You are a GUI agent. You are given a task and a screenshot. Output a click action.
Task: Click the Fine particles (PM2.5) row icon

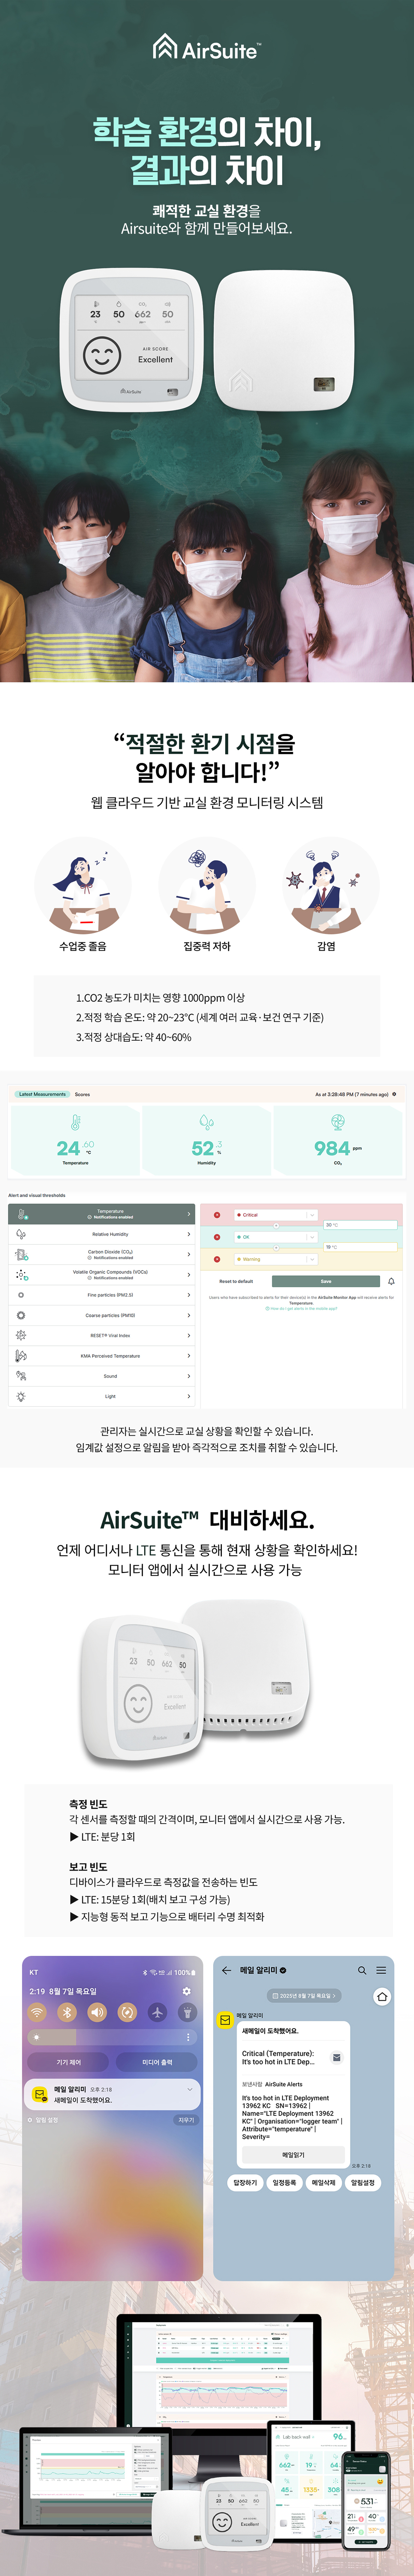tap(21, 1295)
